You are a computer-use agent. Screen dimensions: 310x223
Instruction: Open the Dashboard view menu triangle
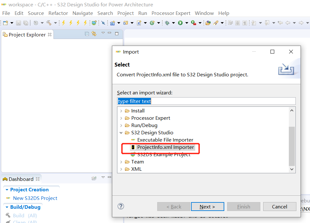click(103, 177)
